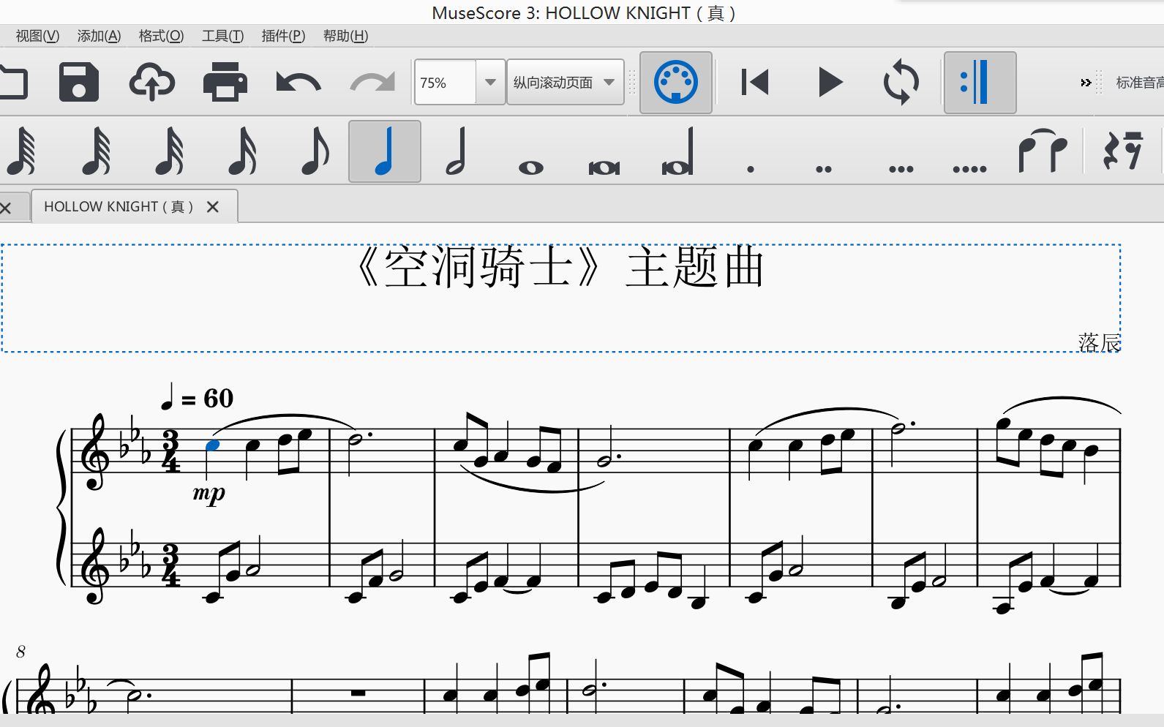This screenshot has height=727, width=1164.
Task: Select the half note duration
Action: [457, 151]
